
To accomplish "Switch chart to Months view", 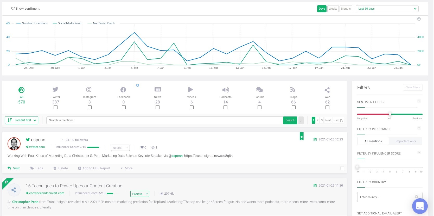I will coord(346,9).
